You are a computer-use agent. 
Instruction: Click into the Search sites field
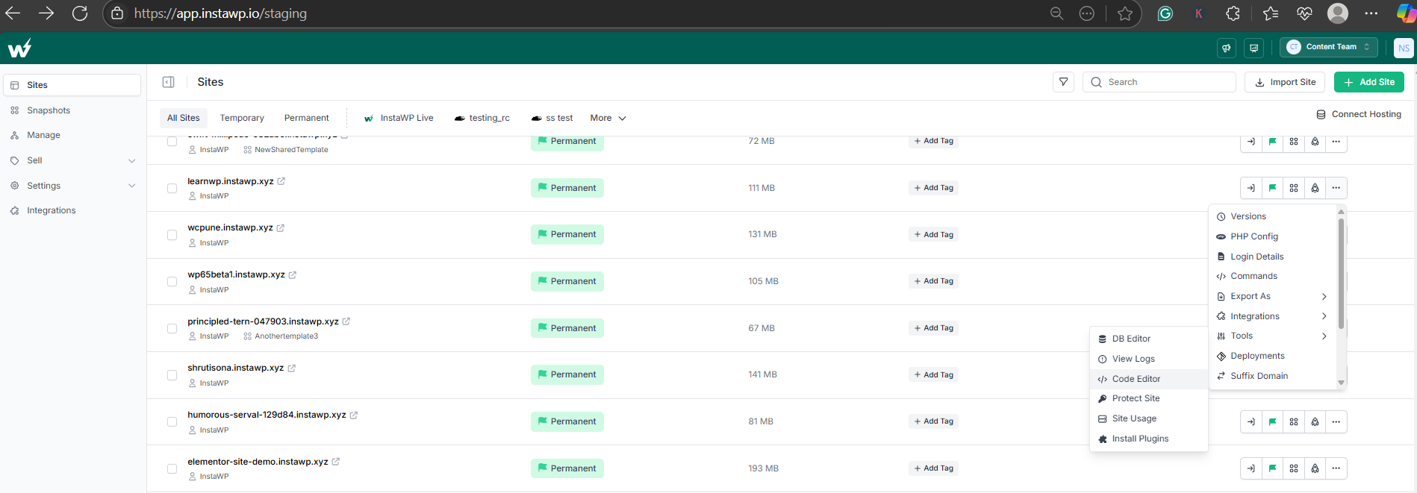click(x=1159, y=82)
